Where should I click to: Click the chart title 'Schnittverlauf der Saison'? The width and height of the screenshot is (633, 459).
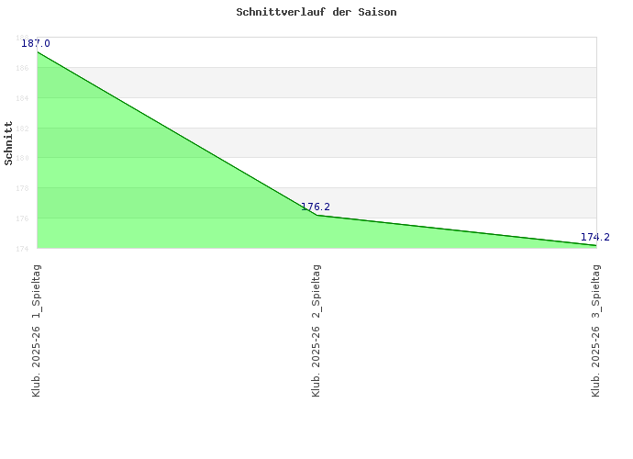click(x=316, y=13)
